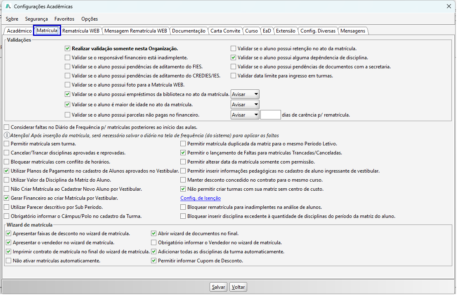Image resolution: width=458 pixels, height=297 pixels.
Task: Select the Extensão tab
Action: tap(286, 30)
